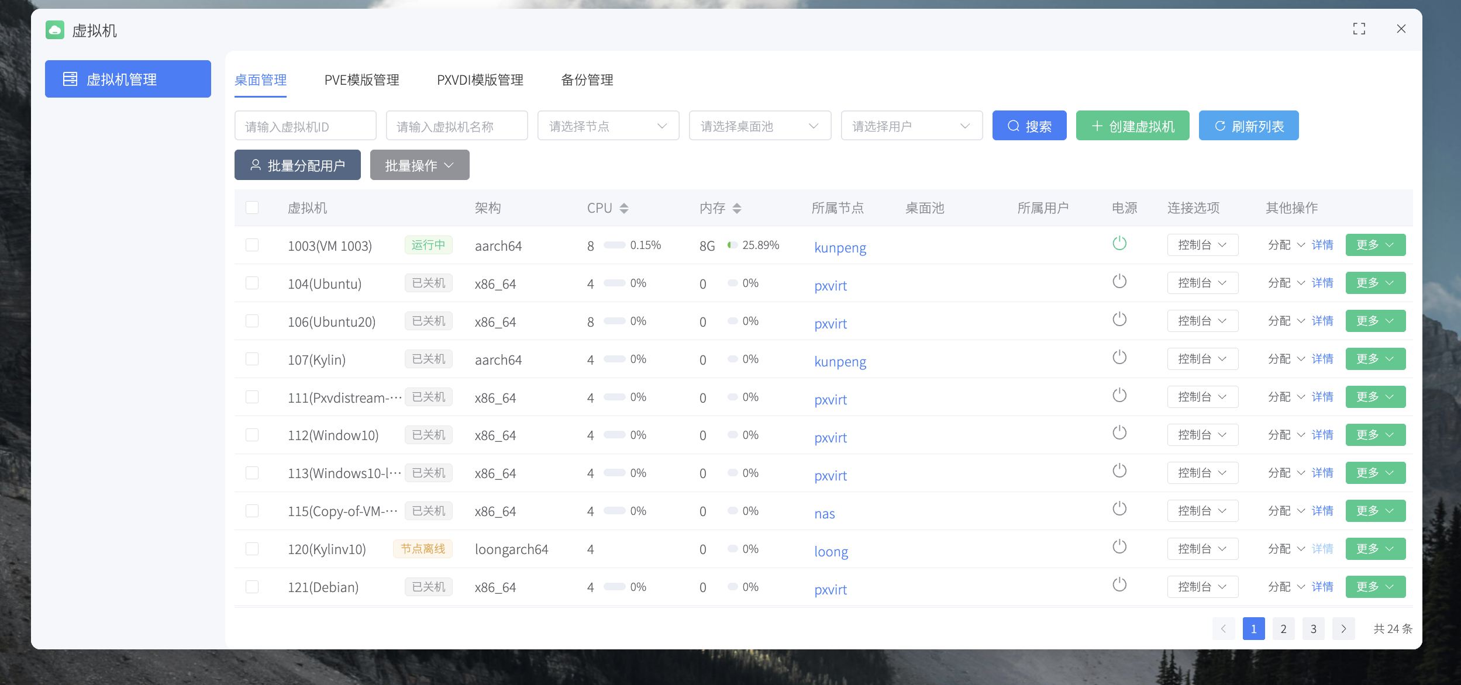Click 刷新列表 button
Screen dimensions: 1461x685
1249,126
